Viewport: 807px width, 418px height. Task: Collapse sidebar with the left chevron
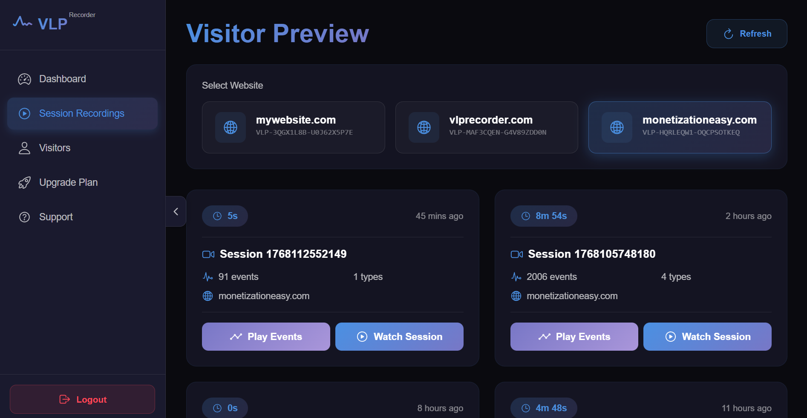[x=176, y=211]
